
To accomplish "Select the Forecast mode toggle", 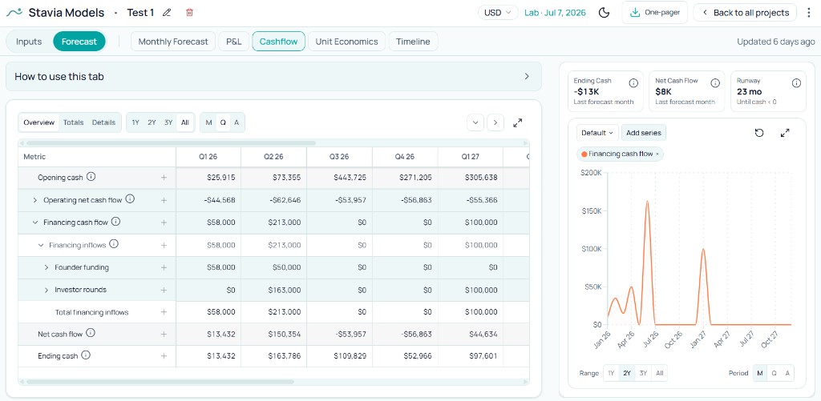I will (79, 42).
